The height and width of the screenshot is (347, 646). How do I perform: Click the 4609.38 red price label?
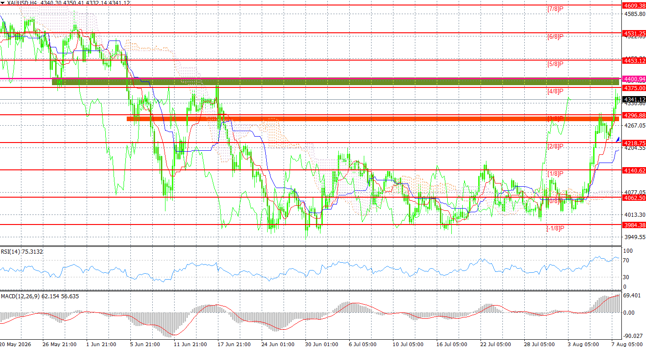pyautogui.click(x=635, y=6)
